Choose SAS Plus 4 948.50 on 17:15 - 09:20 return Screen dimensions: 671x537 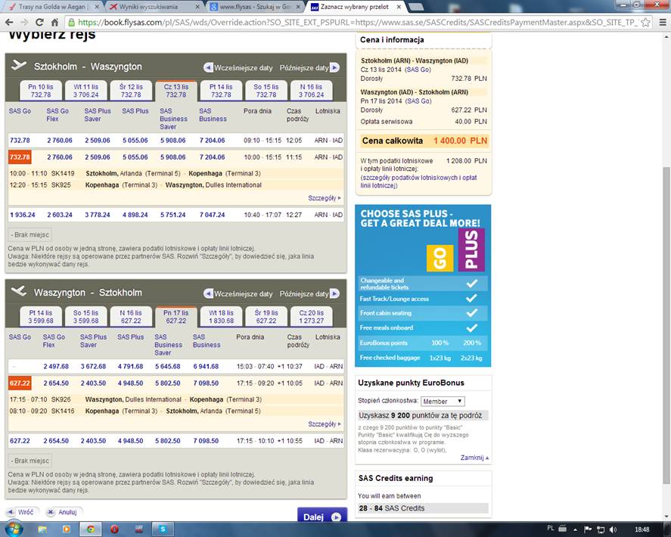click(131, 383)
